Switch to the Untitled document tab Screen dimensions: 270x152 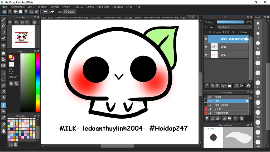coord(138,18)
